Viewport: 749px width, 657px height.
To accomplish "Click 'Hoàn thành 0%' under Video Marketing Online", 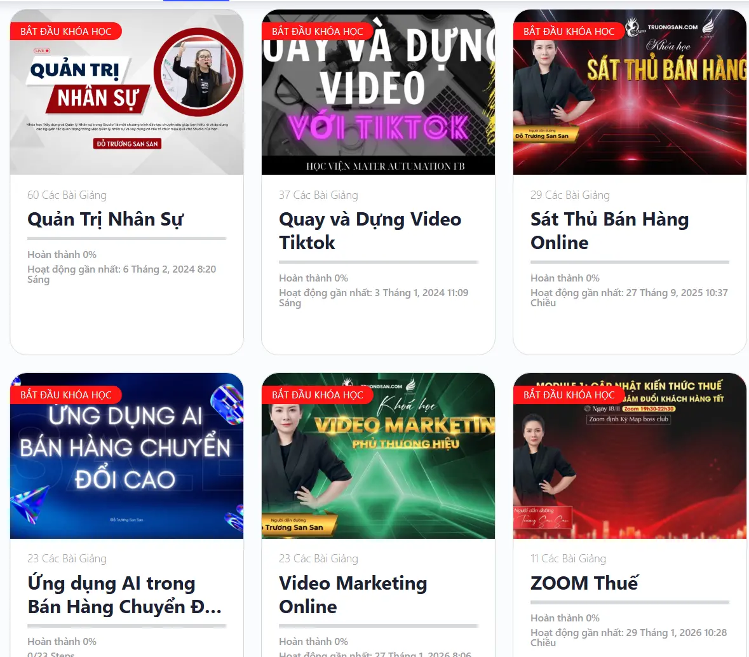I will 313,642.
